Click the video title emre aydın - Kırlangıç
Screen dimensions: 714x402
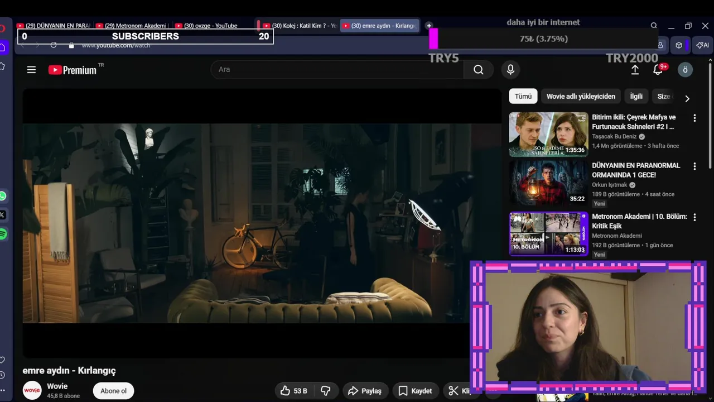click(69, 370)
